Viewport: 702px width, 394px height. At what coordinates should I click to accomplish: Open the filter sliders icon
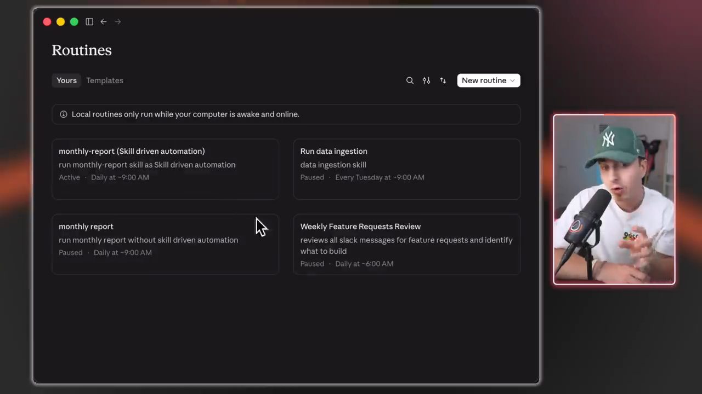click(x=426, y=80)
